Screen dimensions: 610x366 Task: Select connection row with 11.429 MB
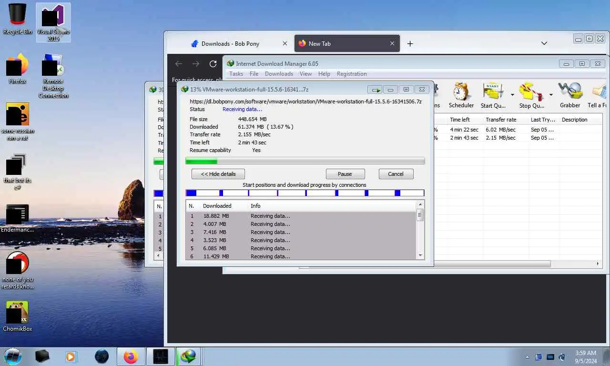click(x=301, y=256)
